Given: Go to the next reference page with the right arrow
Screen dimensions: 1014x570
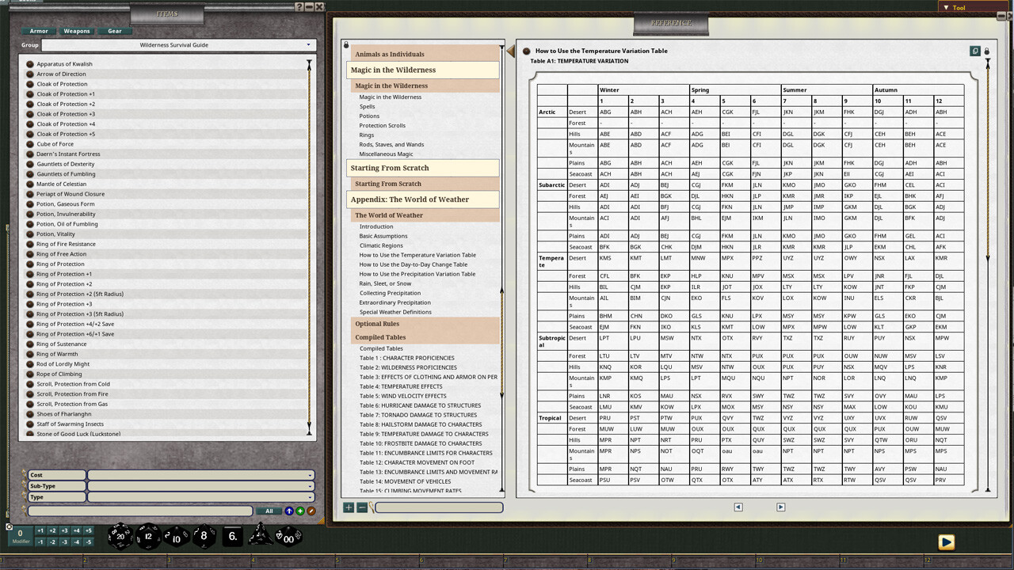Looking at the screenshot, I should pyautogui.click(x=780, y=507).
